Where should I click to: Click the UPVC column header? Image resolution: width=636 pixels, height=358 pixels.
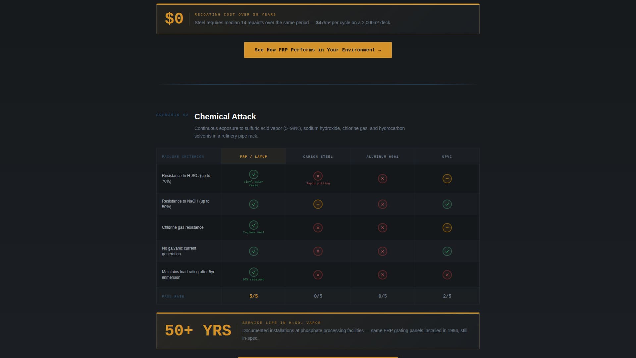click(x=447, y=156)
